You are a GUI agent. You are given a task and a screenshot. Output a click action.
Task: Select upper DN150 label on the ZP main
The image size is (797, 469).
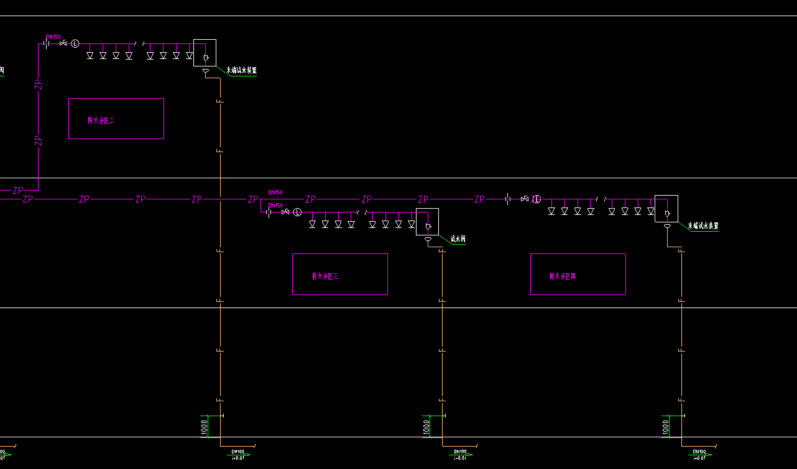(275, 193)
